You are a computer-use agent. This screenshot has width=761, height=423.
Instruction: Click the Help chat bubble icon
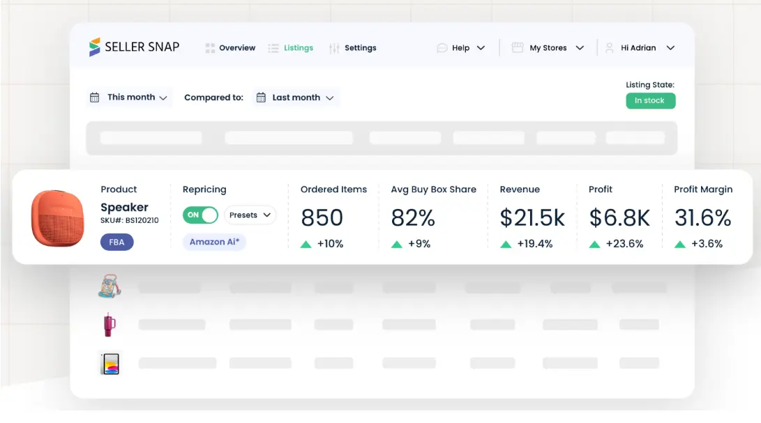click(x=442, y=47)
